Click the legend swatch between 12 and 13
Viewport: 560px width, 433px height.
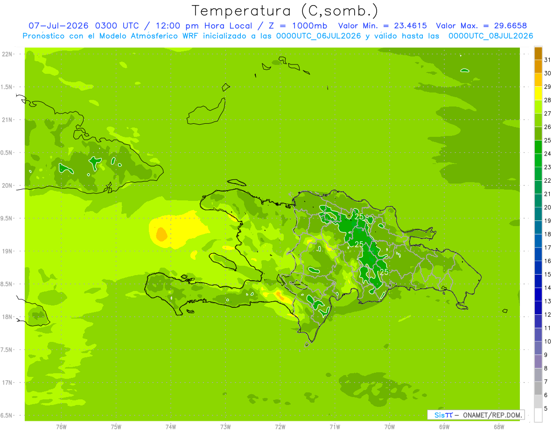(538, 308)
